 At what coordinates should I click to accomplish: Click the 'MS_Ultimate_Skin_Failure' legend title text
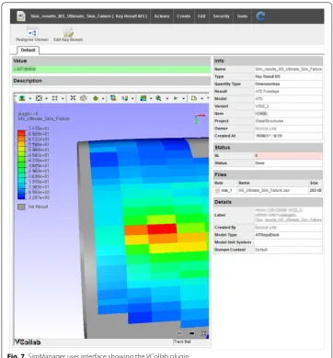(44, 118)
